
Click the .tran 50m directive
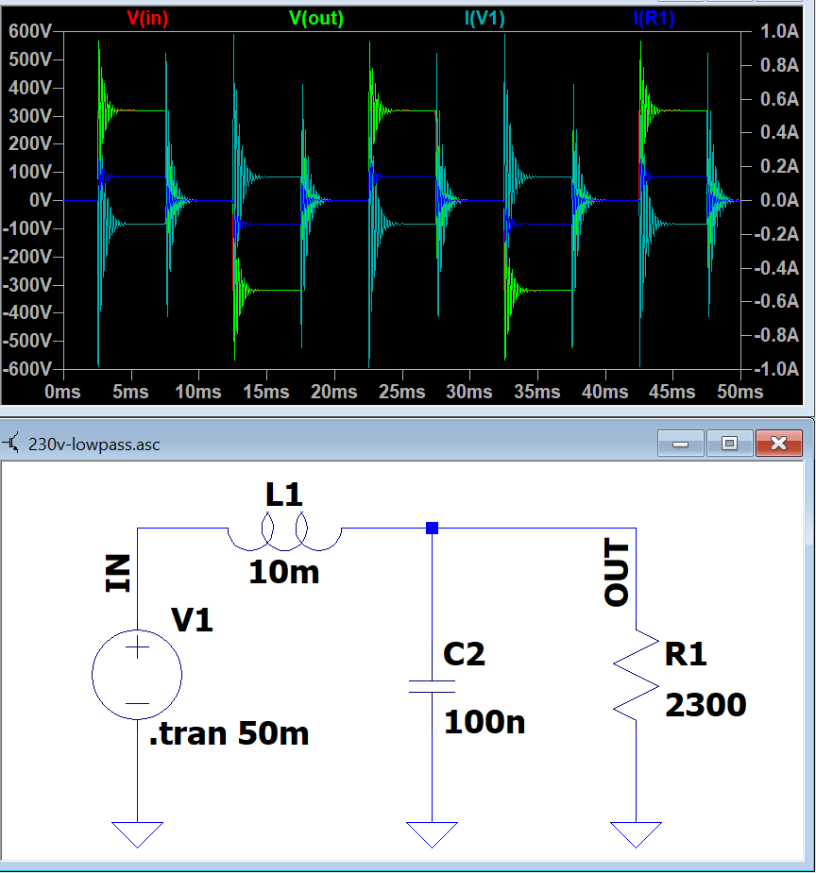click(229, 734)
